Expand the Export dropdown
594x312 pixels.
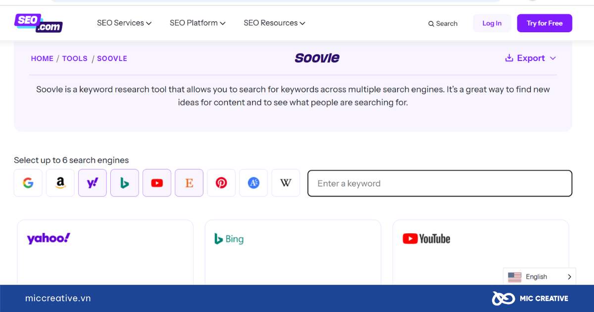pyautogui.click(x=531, y=58)
